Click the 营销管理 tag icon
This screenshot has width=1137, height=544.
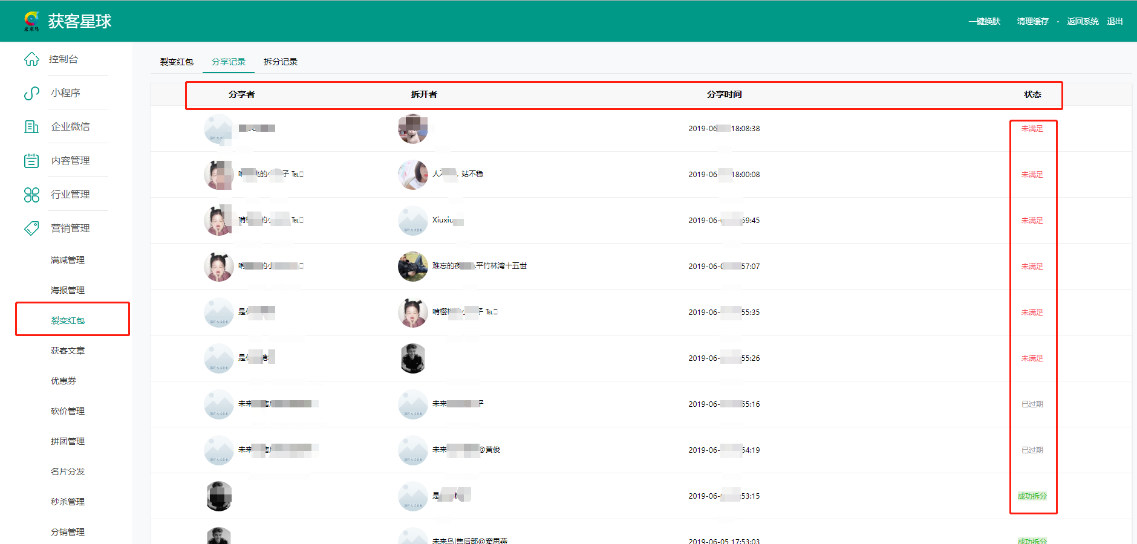point(31,228)
